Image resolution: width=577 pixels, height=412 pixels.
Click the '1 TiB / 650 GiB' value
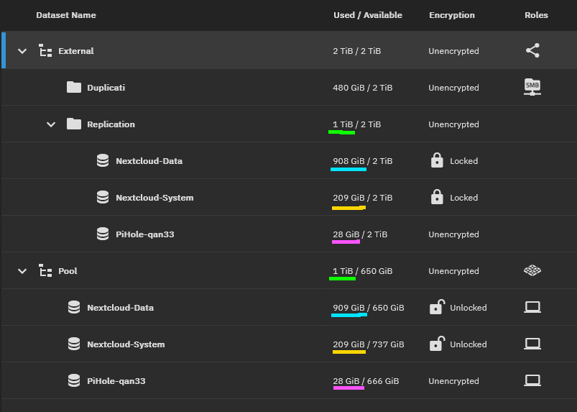pos(362,271)
